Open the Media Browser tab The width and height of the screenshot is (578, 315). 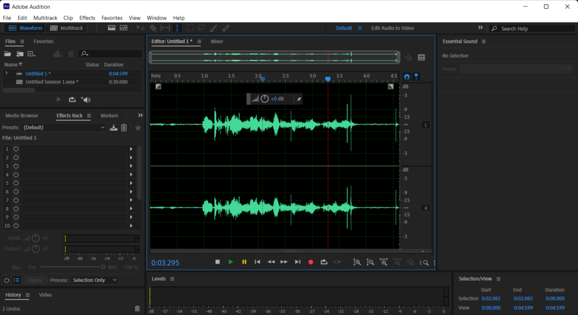(22, 116)
